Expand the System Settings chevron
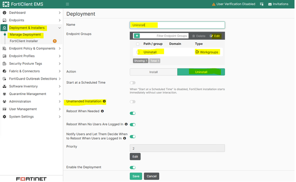Viewport: 296px width, 182px height. tap(60, 116)
